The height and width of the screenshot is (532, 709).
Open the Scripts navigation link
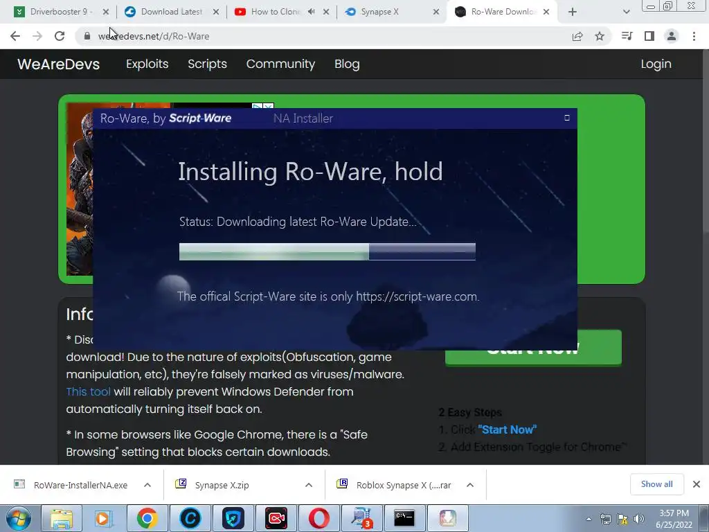click(207, 64)
